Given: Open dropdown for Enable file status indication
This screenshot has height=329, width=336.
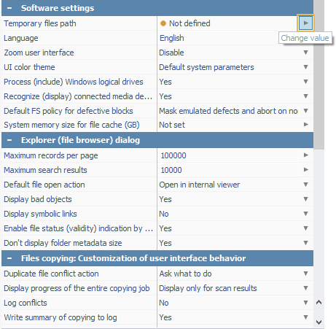Looking at the screenshot, I should click(306, 228).
